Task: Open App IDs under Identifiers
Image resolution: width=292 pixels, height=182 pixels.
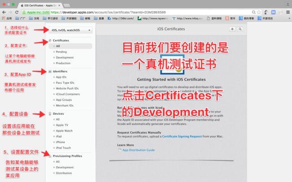Action: (x=61, y=77)
